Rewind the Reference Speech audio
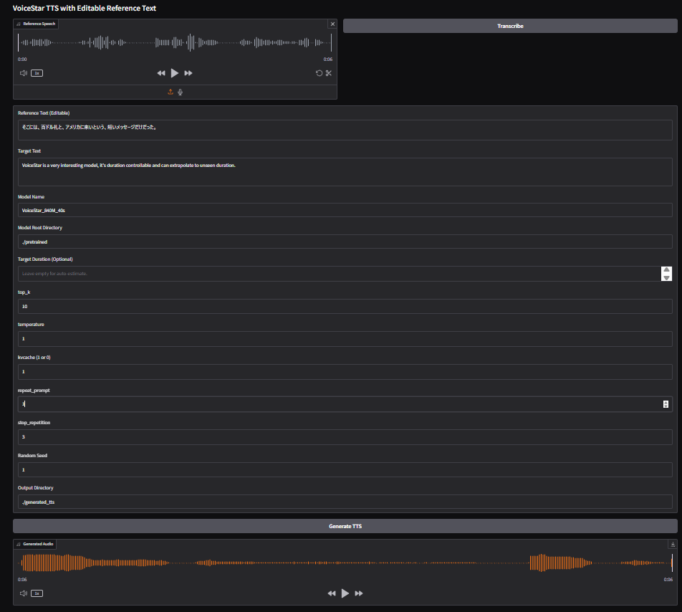682x612 pixels. pos(161,73)
